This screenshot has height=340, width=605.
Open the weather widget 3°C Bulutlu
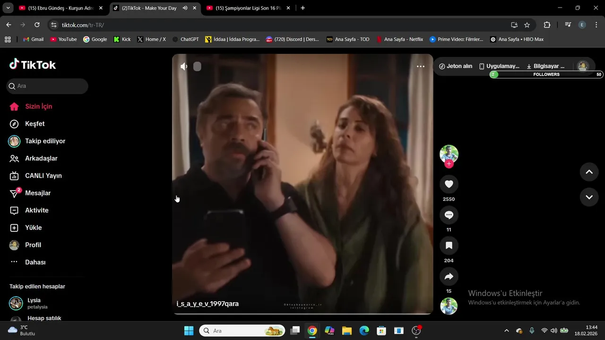tap(22, 331)
